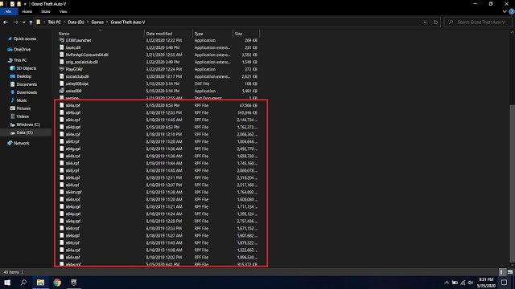This screenshot has height=289, width=515.
Task: Open Windows Start menu
Action: click(x=7, y=283)
